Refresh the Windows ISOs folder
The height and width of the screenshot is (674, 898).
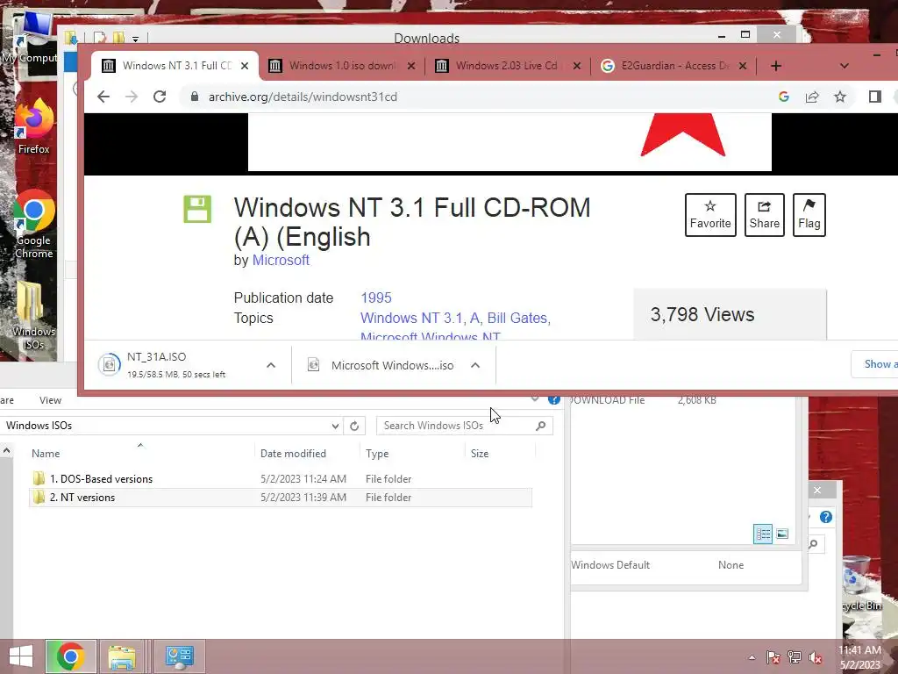[x=354, y=426]
